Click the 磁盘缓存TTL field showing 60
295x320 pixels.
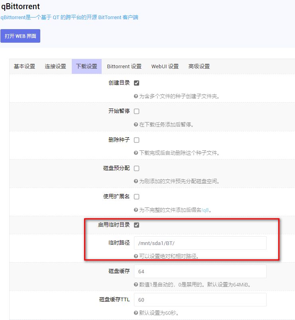[x=200, y=300]
